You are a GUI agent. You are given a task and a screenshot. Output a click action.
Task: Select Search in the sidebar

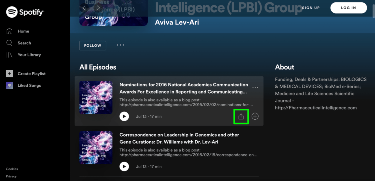point(24,43)
